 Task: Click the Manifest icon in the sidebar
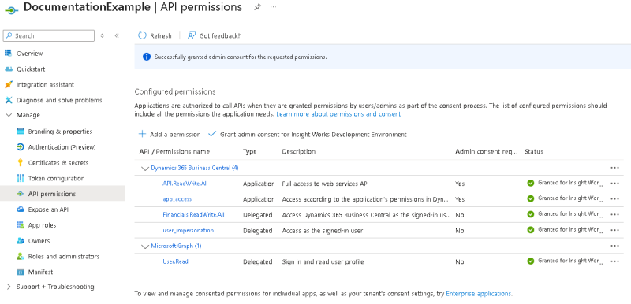[x=21, y=272]
